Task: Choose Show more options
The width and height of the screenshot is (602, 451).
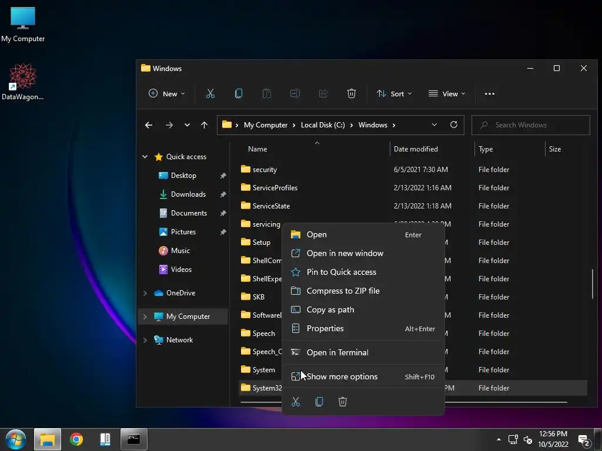Action: pos(363,376)
